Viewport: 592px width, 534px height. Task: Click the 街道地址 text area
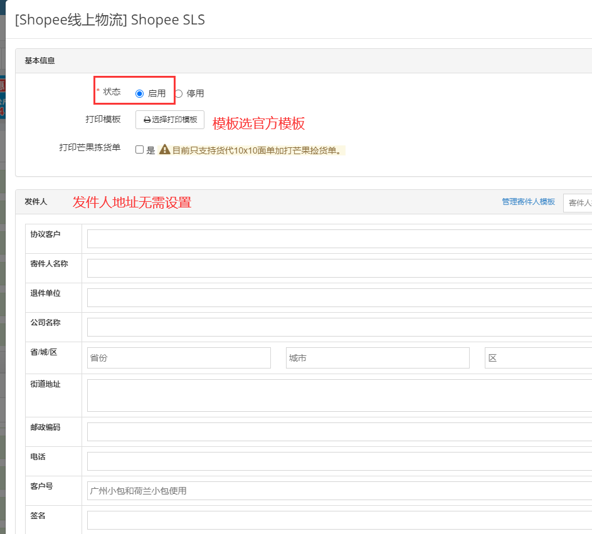(x=339, y=395)
